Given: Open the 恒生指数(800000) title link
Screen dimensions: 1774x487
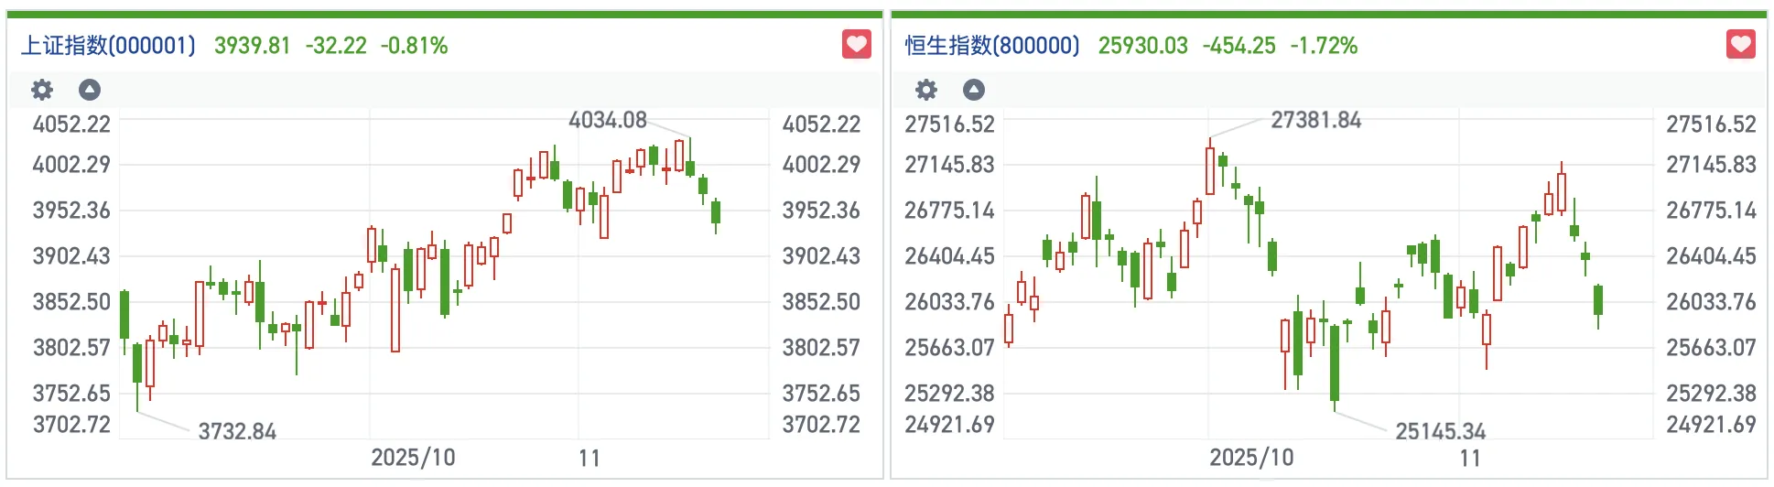Looking at the screenshot, I should [992, 46].
